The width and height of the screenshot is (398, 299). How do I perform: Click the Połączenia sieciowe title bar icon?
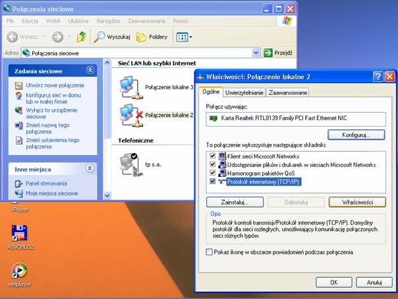click(7, 9)
